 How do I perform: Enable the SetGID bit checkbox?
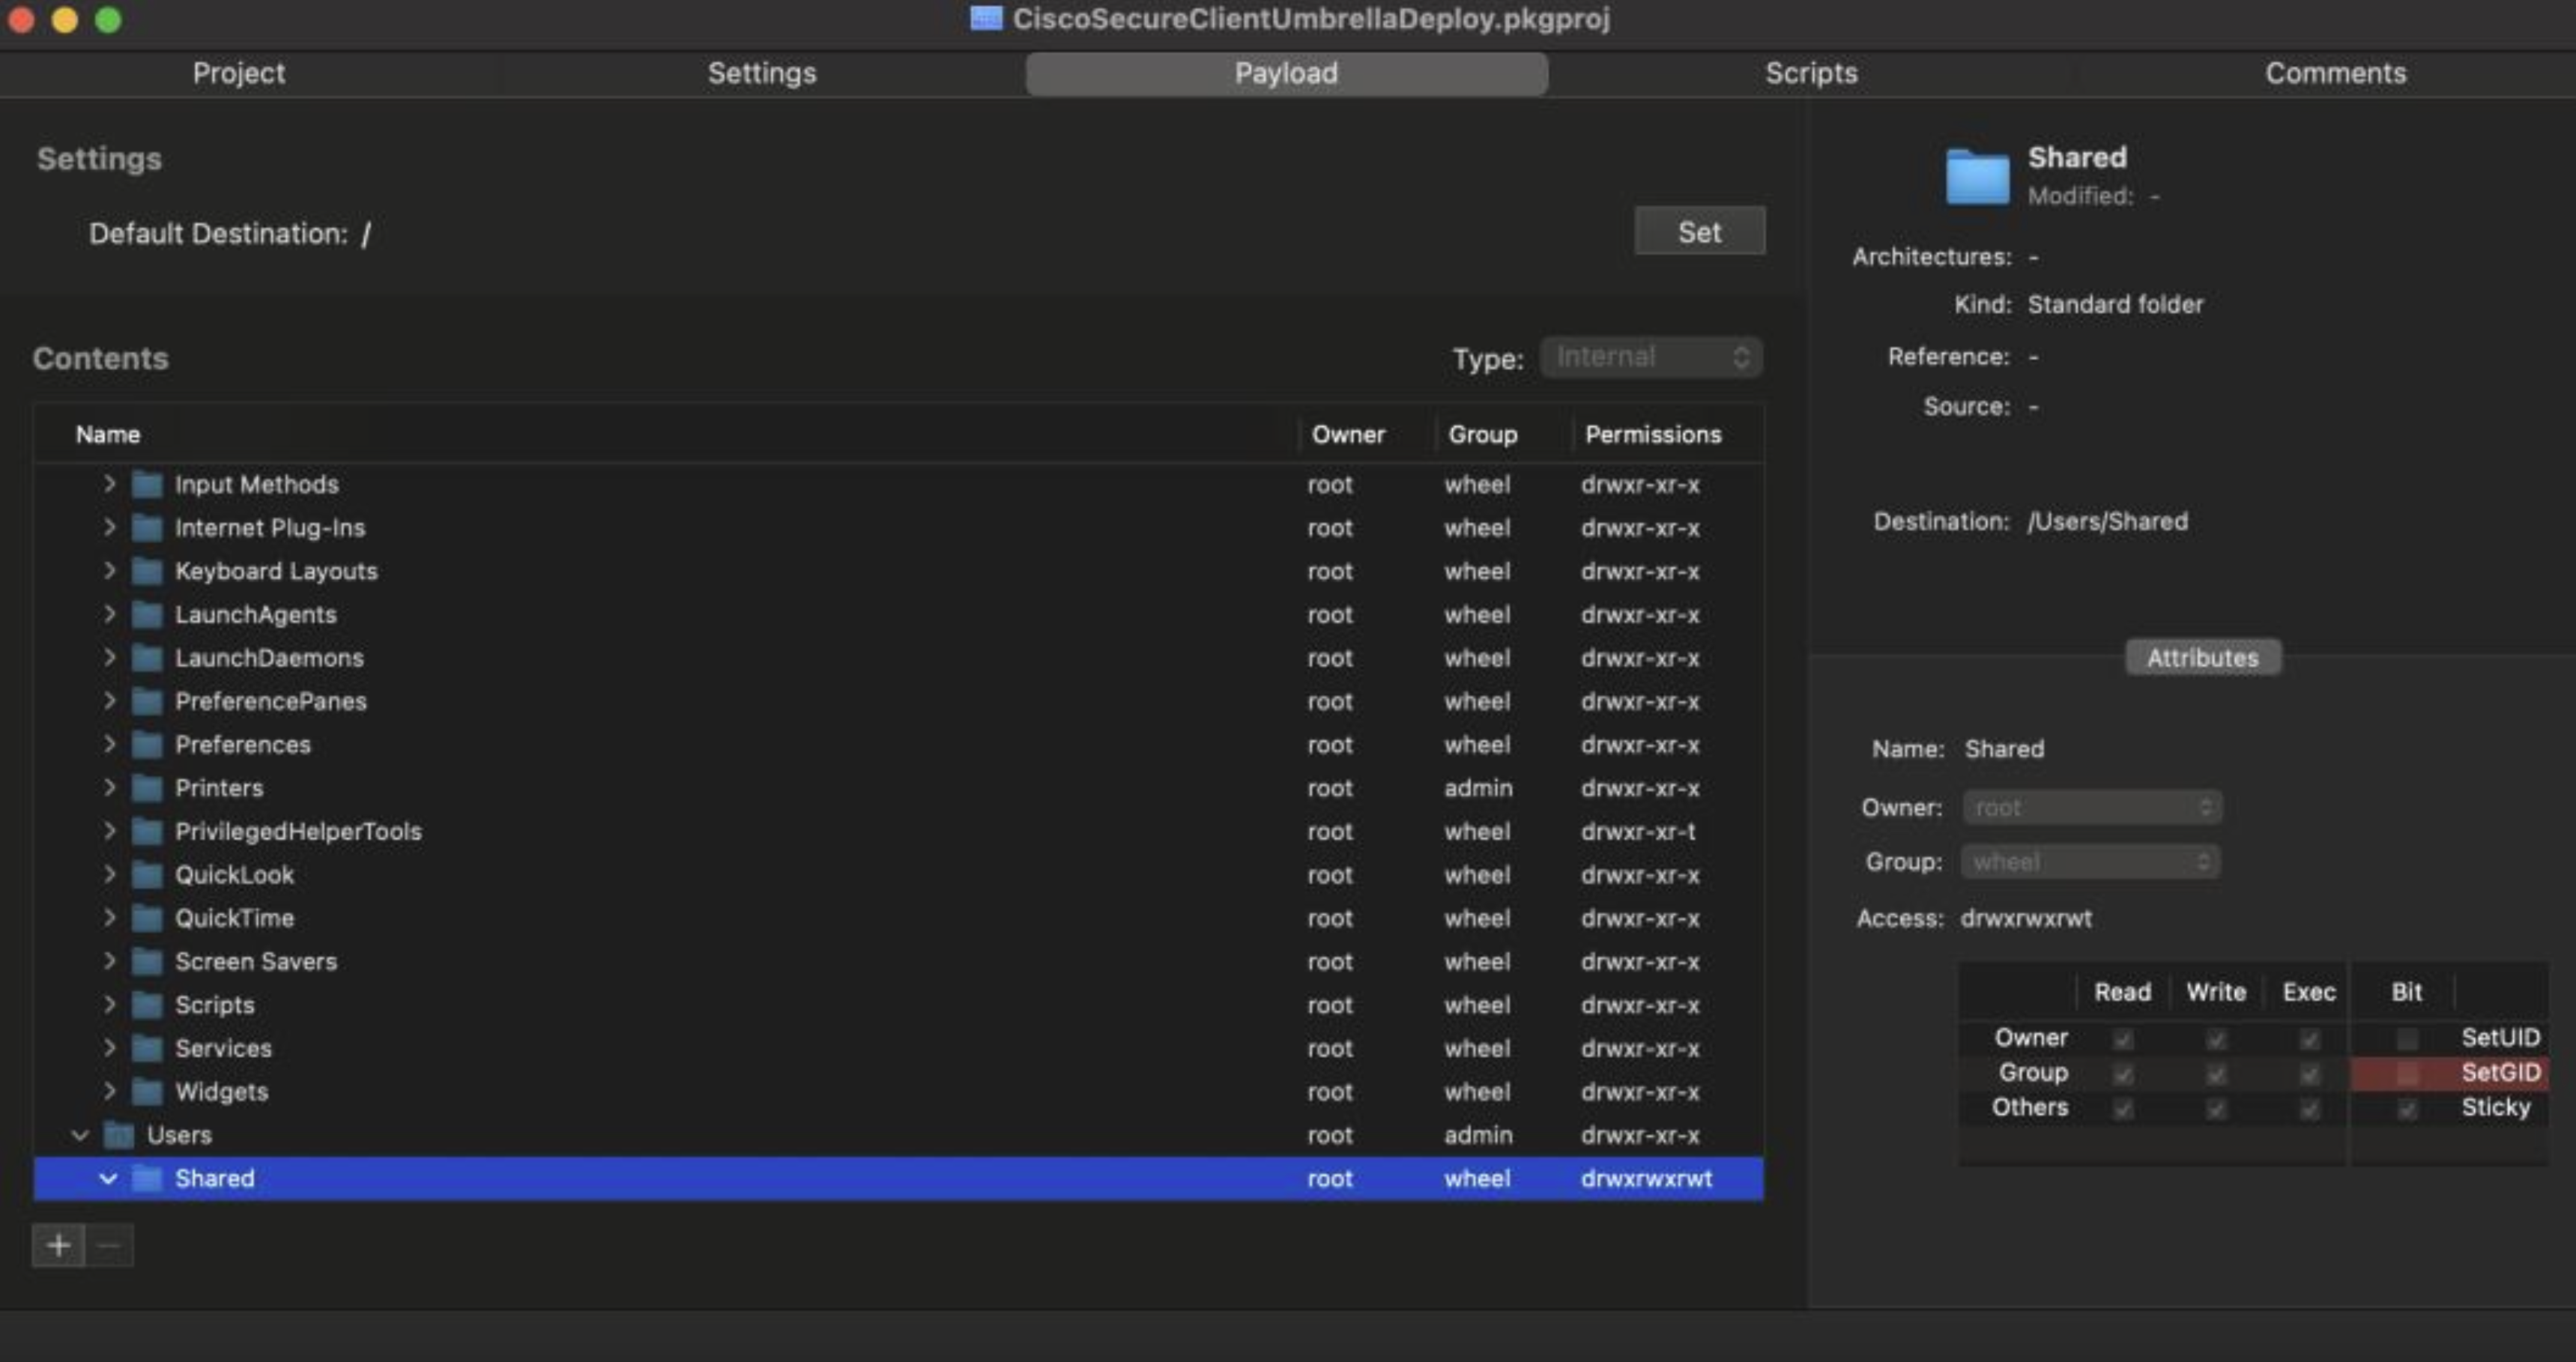2407,1074
